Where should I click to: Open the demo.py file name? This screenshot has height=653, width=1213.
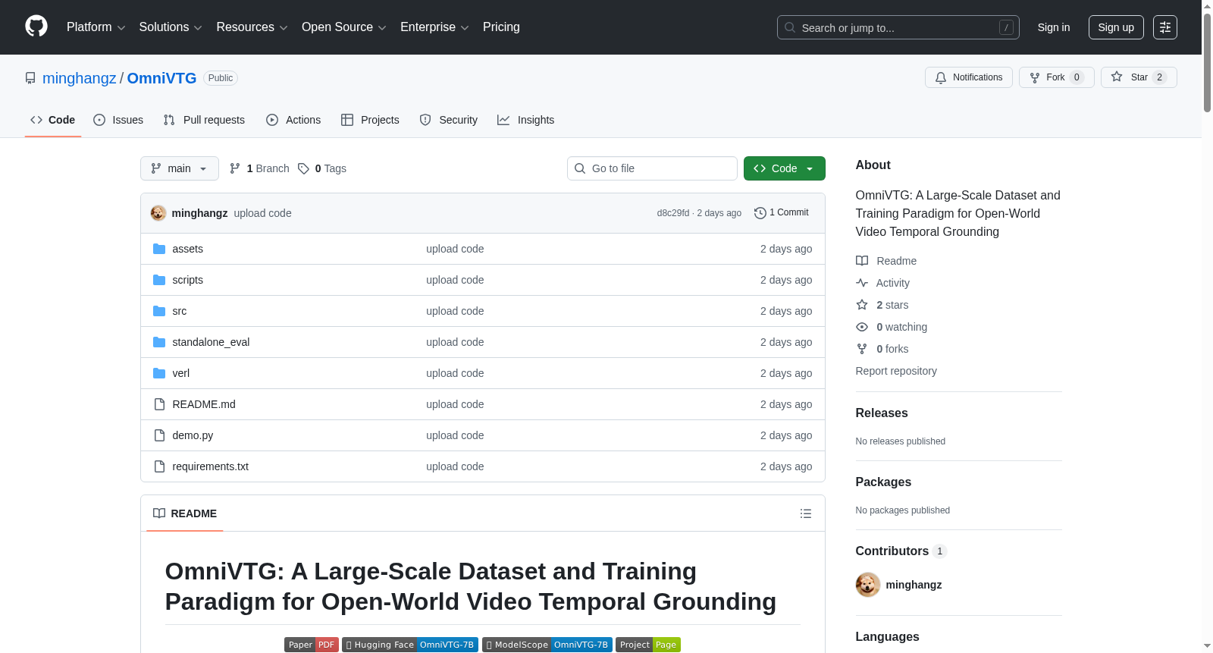point(193,435)
